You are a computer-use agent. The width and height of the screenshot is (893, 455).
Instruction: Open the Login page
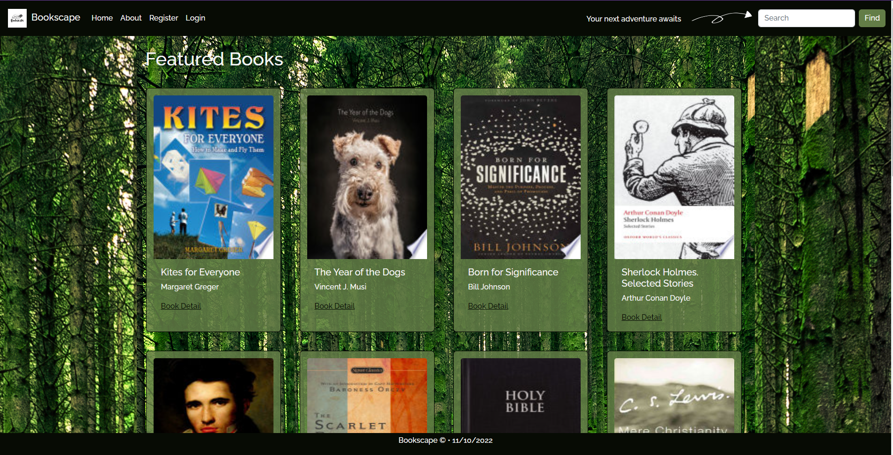coord(195,18)
